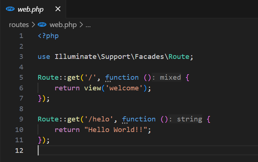Click Route class name in the use statement

[x=179, y=57]
